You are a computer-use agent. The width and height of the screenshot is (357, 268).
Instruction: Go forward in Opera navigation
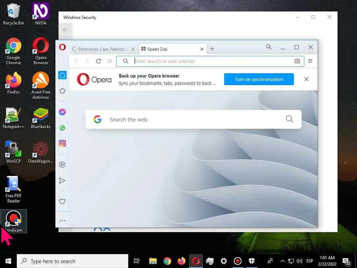click(x=87, y=61)
